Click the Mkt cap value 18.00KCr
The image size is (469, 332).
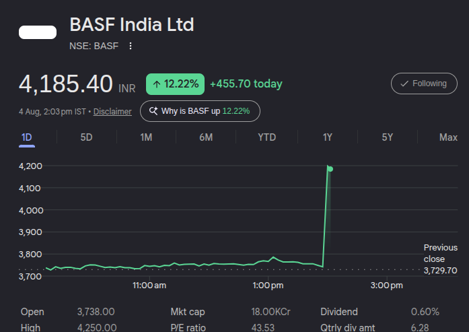coord(270,312)
